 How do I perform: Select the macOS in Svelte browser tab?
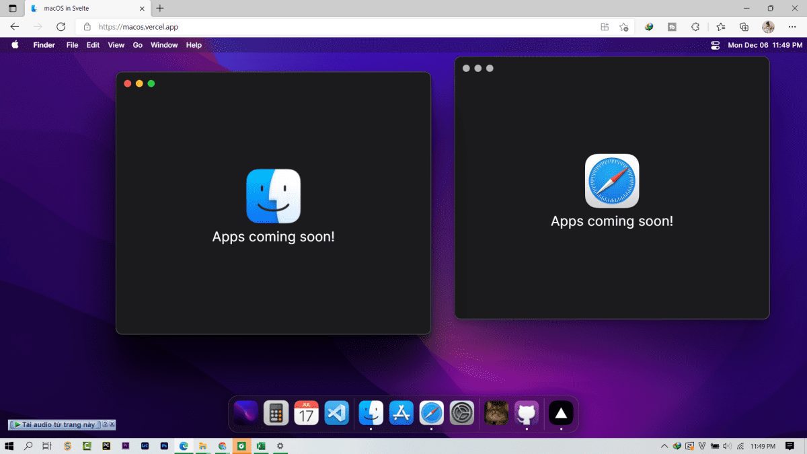tap(86, 9)
